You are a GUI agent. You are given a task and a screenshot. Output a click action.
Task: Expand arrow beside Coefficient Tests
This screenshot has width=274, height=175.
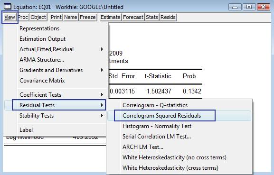[x=102, y=95]
